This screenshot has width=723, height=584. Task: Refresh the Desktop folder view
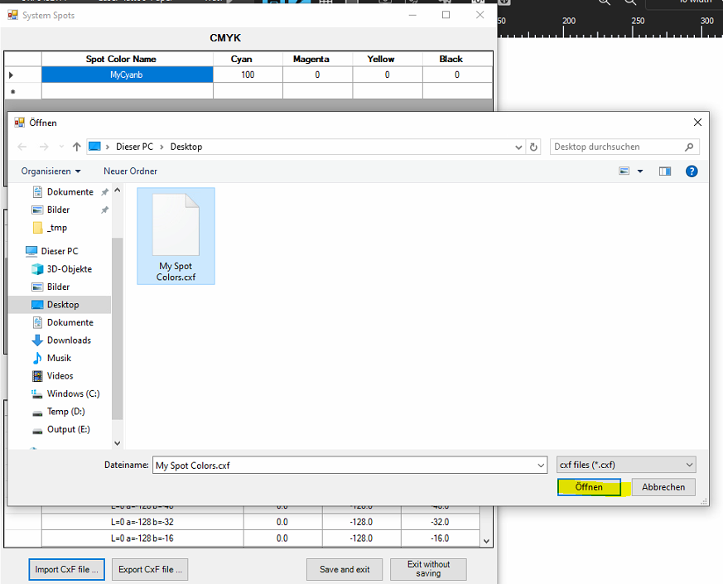pos(533,147)
